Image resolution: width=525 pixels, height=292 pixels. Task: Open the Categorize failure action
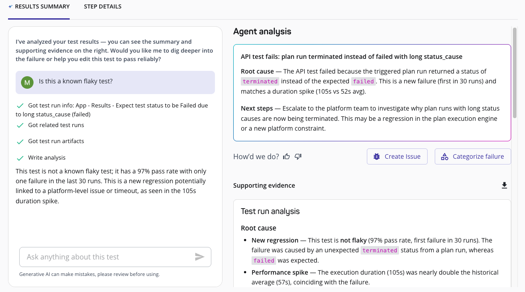tap(473, 156)
